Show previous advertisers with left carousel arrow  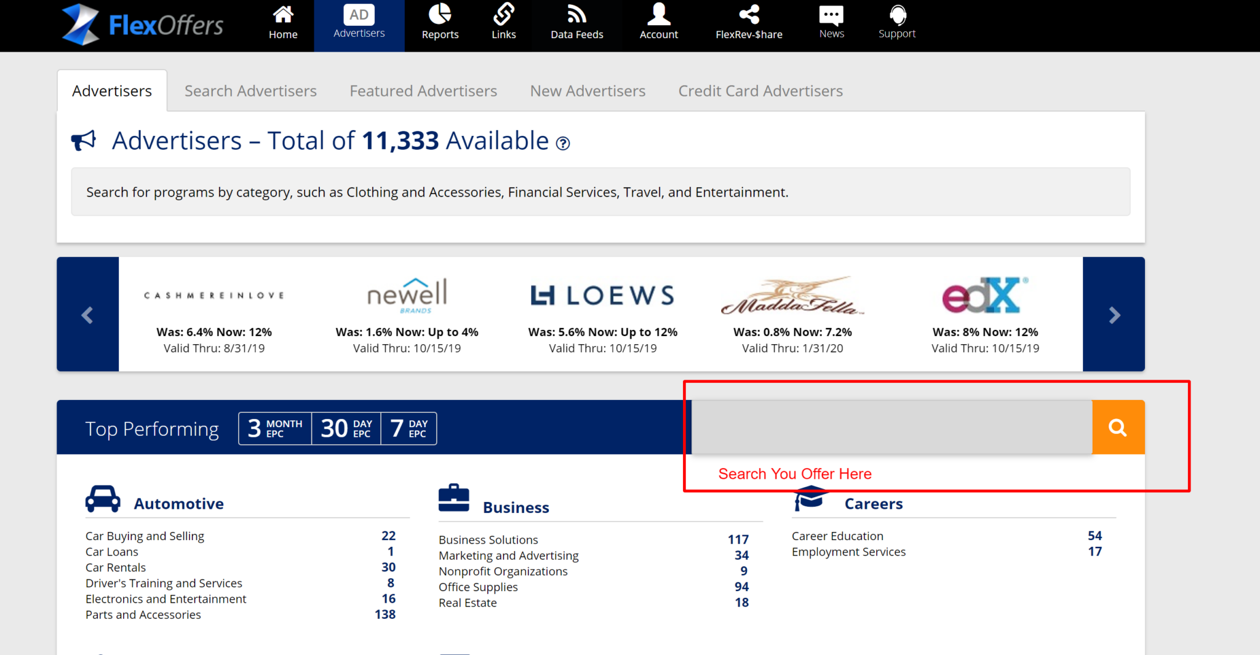87,315
